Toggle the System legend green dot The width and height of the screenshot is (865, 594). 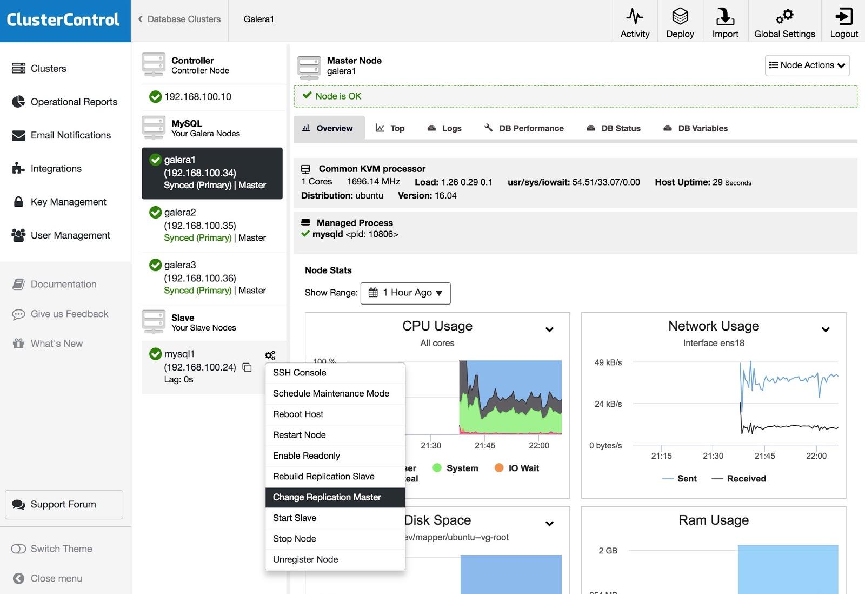[x=437, y=468]
